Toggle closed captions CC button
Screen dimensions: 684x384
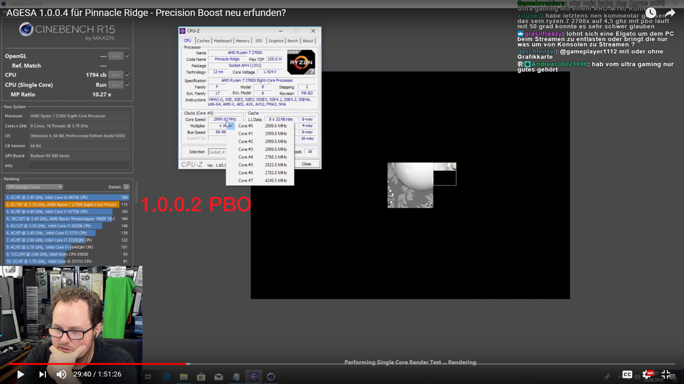(627, 374)
